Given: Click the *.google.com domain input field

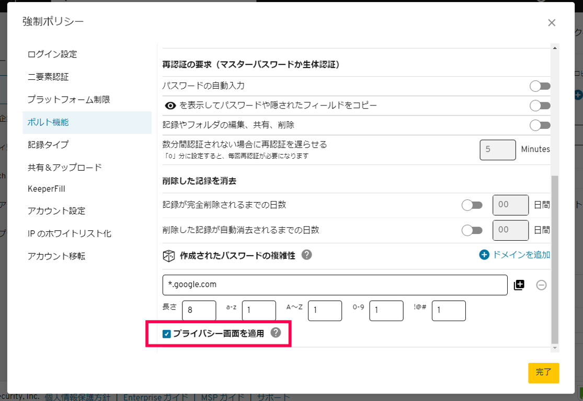Looking at the screenshot, I should pos(335,285).
